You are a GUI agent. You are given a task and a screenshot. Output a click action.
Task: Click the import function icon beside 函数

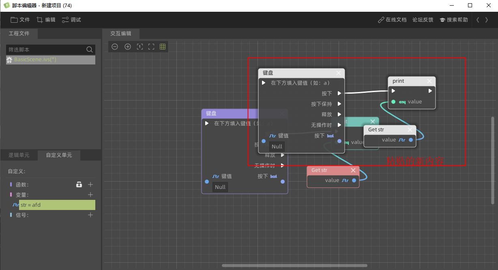(79, 184)
